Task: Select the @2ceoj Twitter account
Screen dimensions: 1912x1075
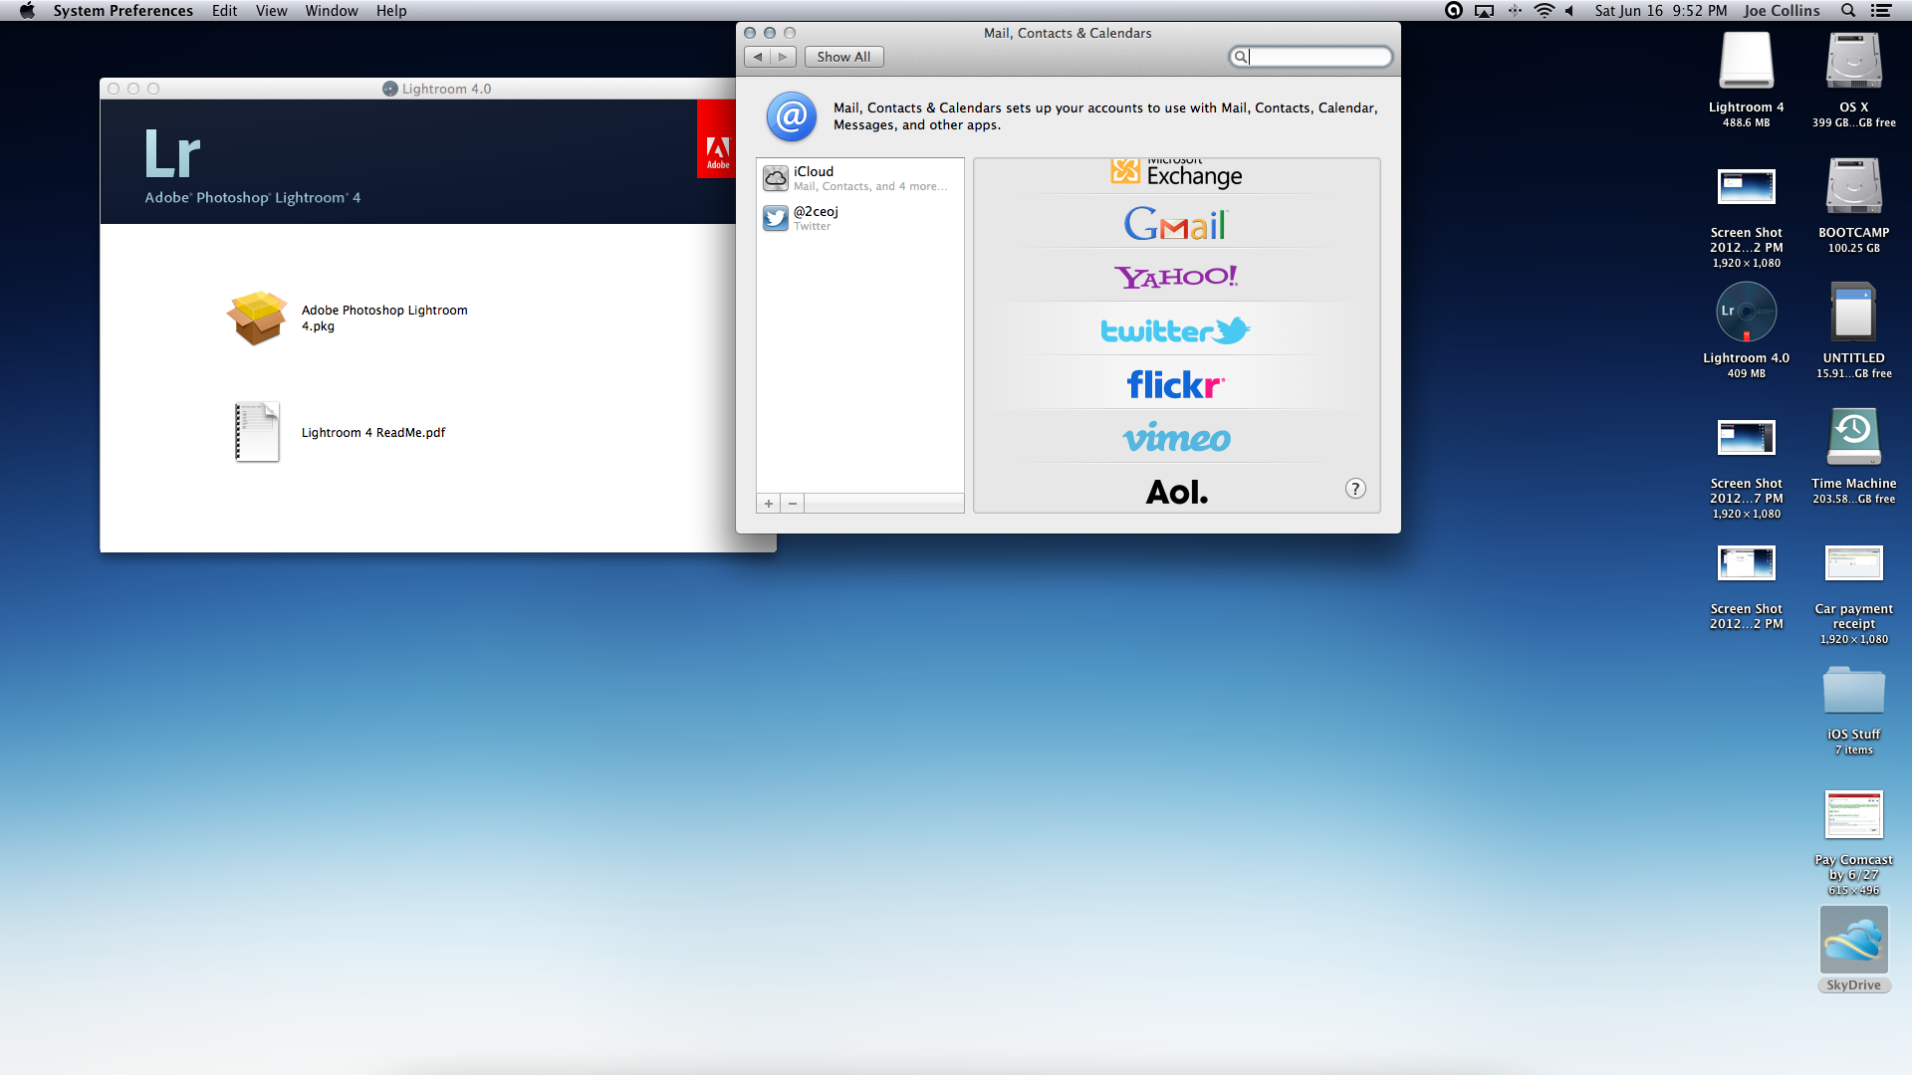Action: (860, 218)
